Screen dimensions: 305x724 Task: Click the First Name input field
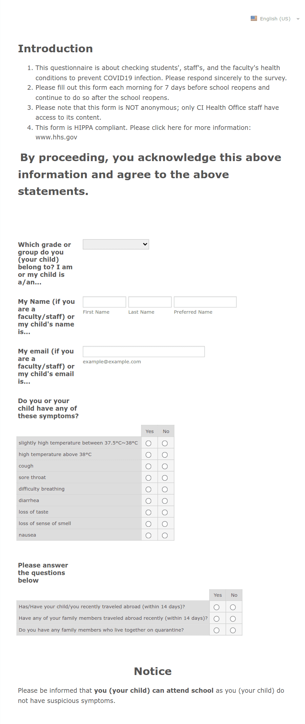104,302
